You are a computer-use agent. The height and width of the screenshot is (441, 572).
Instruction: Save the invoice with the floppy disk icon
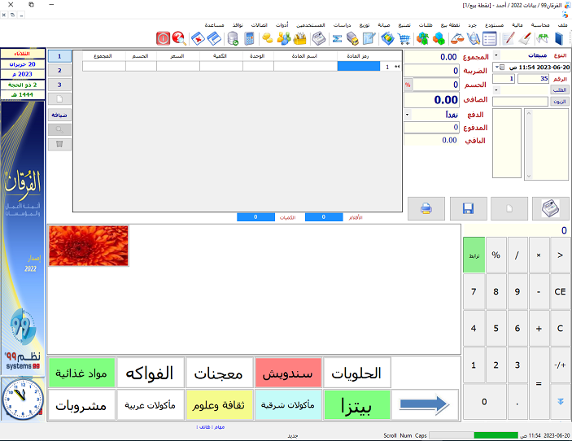pyautogui.click(x=468, y=208)
